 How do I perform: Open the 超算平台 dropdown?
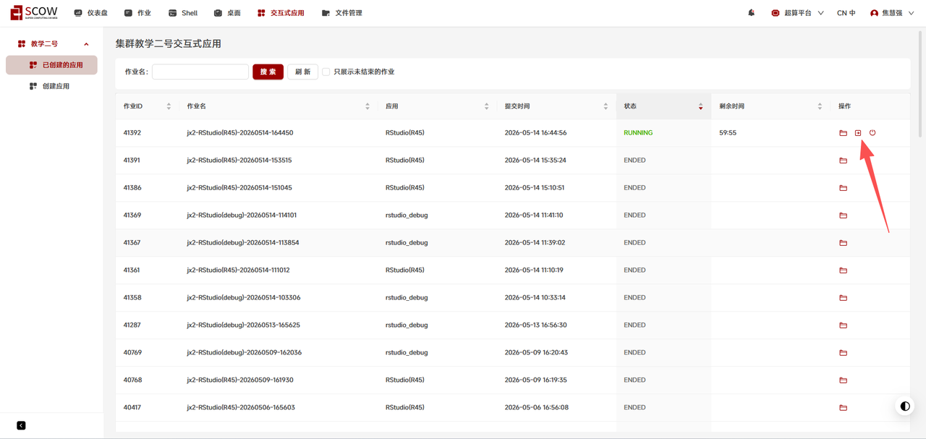click(x=797, y=13)
